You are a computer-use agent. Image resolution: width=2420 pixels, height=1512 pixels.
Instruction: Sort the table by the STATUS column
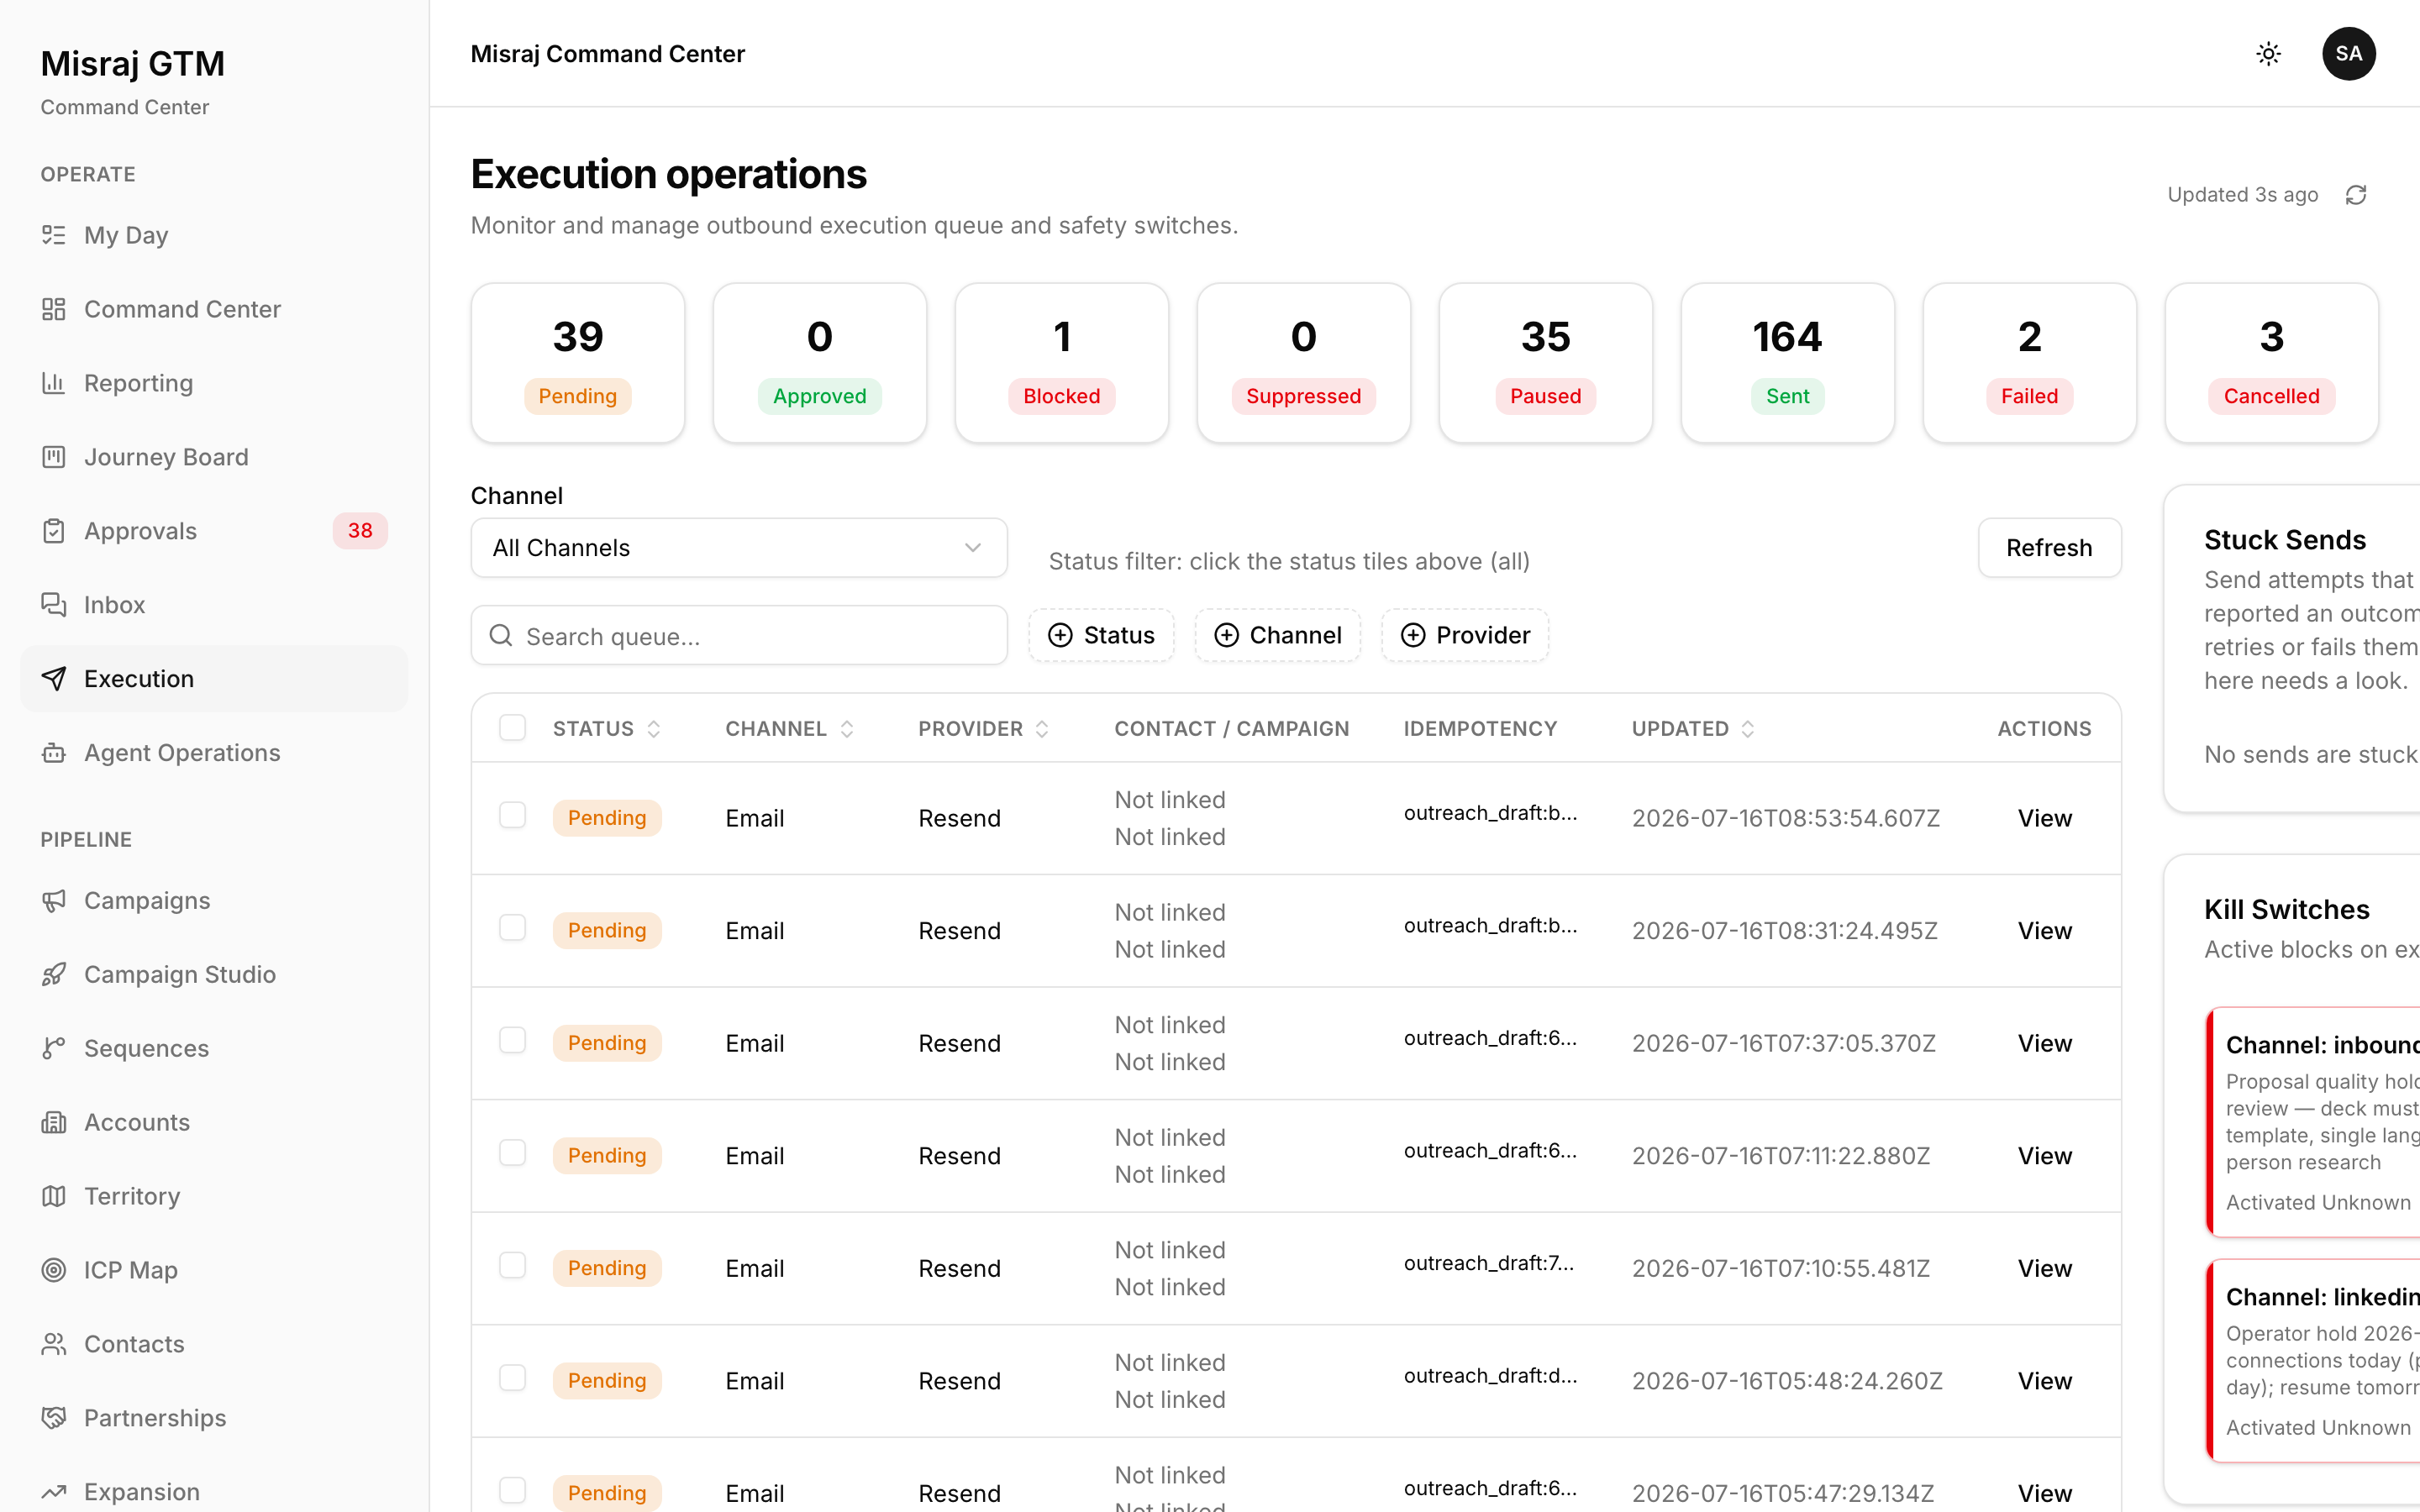click(606, 729)
